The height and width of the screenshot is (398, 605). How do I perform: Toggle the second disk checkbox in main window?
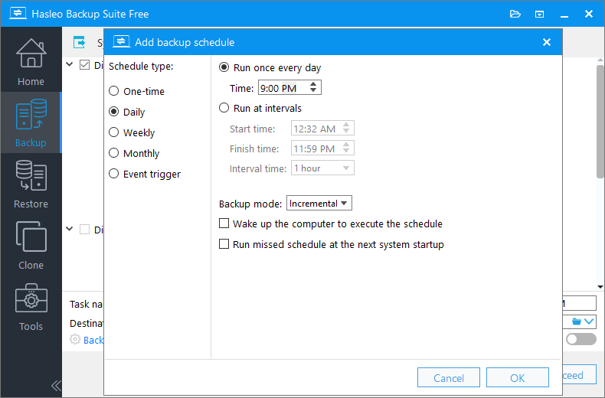point(84,230)
